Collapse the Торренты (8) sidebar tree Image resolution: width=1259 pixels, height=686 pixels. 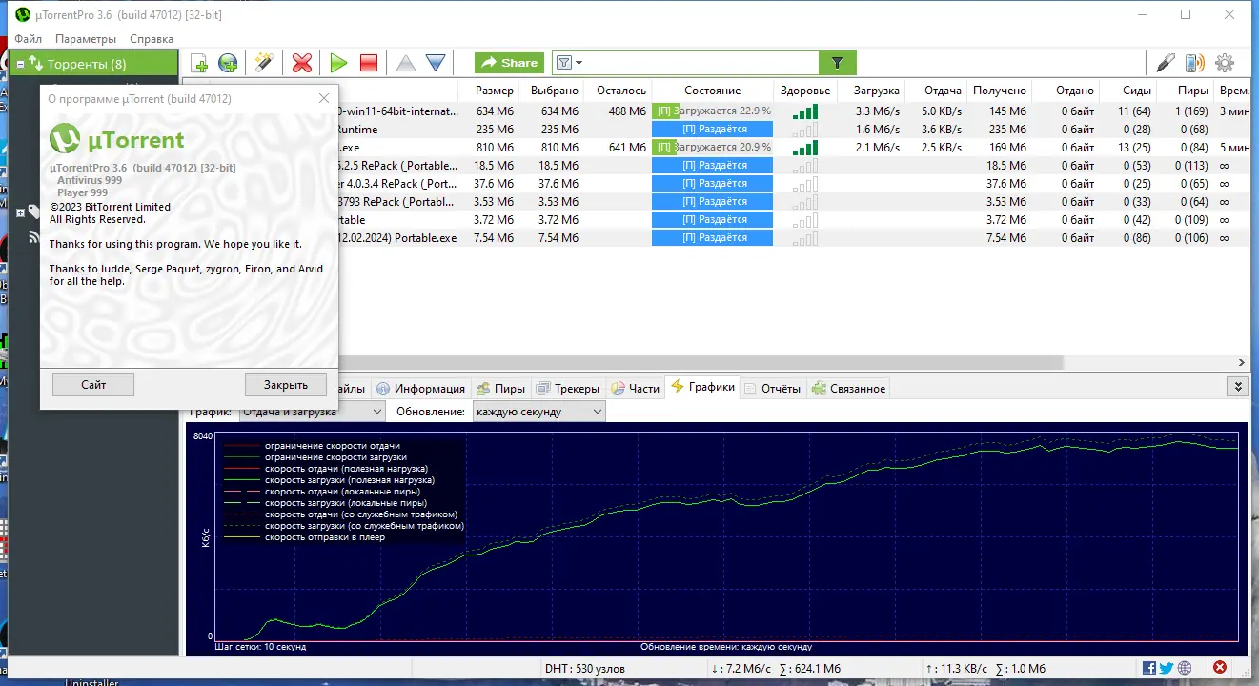pos(20,65)
